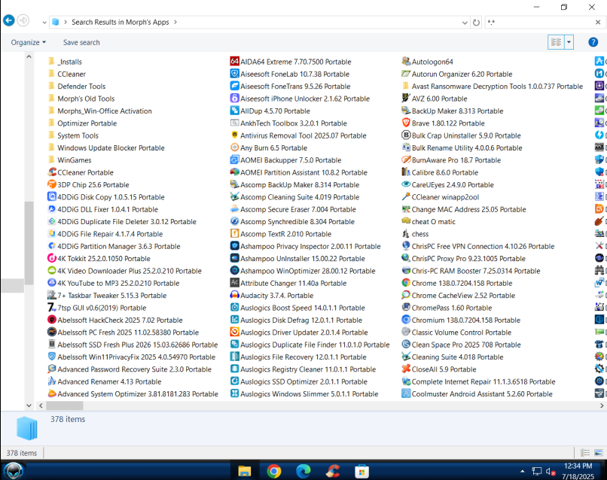Click the chess piece icon
The image size is (607, 480).
pos(406,233)
